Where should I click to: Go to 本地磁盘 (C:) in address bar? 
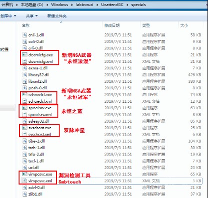tap(32, 4)
